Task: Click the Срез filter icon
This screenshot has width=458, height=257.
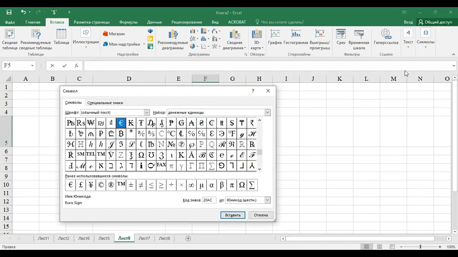Action: click(x=341, y=37)
